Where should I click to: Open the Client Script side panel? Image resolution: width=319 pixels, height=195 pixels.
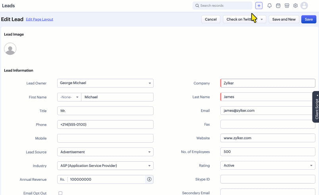click(x=316, y=107)
